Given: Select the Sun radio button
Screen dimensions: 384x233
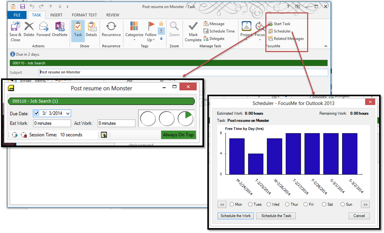Looking at the screenshot, I should pos(342,204).
